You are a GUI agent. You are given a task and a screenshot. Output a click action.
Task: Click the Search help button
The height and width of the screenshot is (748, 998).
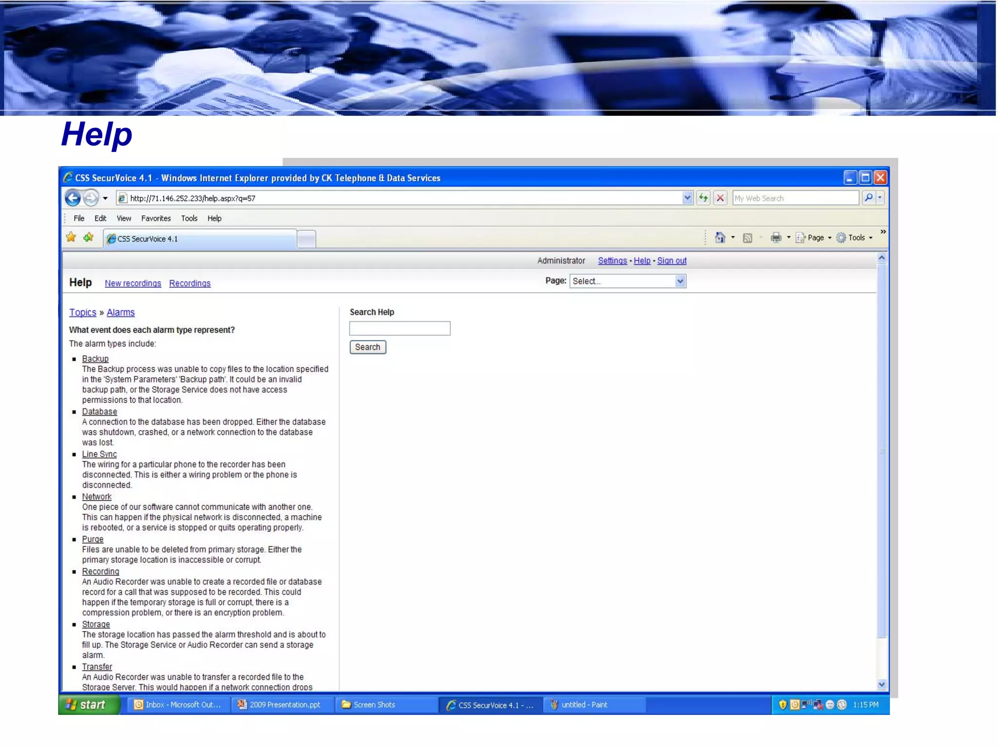[x=367, y=347]
